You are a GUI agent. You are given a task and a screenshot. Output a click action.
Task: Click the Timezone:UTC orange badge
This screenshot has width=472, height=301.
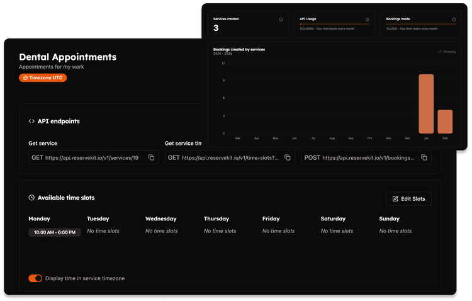(43, 78)
